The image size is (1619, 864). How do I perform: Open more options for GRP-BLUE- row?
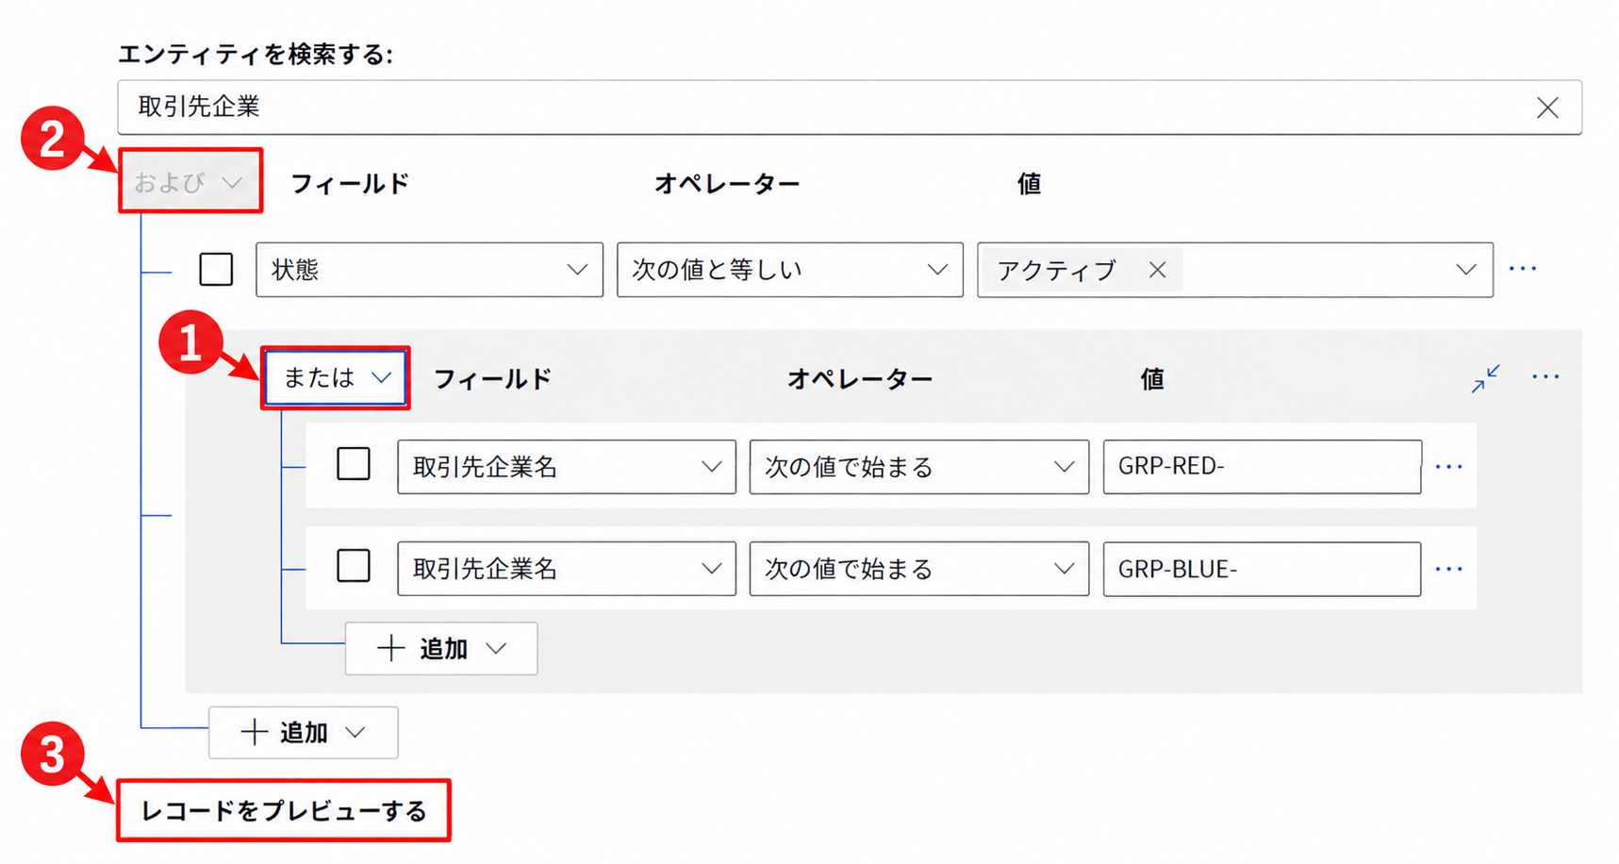pos(1448,569)
